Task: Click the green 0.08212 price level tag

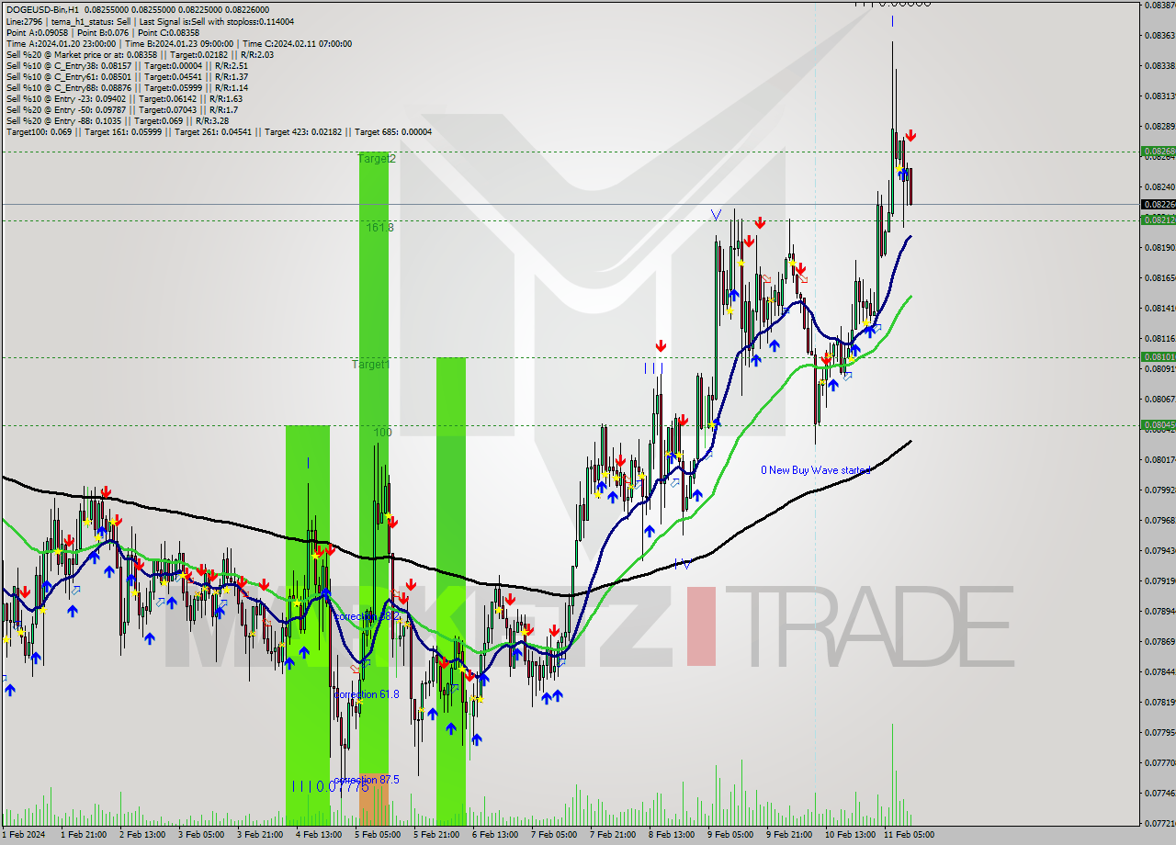Action: click(1158, 220)
